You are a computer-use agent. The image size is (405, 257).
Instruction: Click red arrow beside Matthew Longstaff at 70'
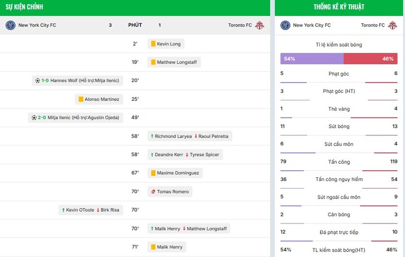click(184, 229)
